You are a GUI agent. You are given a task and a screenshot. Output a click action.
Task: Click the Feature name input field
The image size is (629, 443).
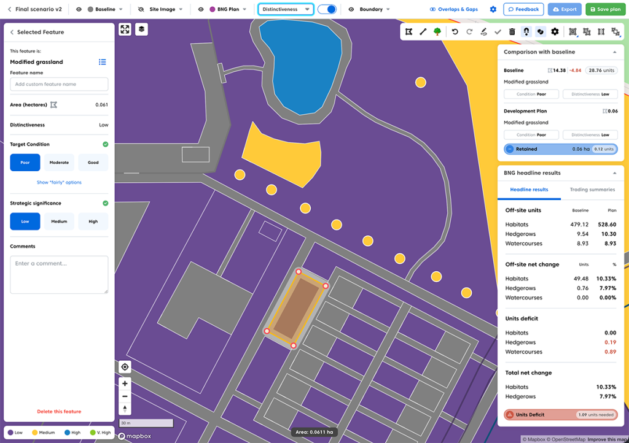(x=58, y=84)
